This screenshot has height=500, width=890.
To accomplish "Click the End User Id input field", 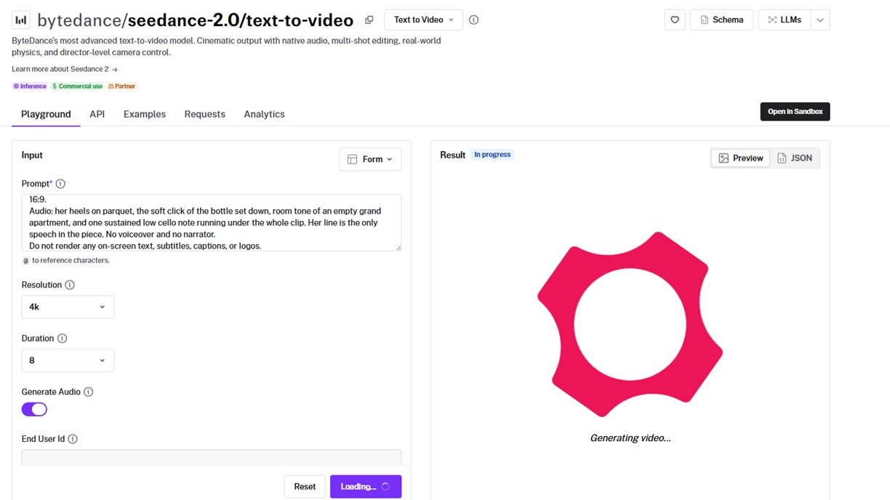I will (212, 457).
